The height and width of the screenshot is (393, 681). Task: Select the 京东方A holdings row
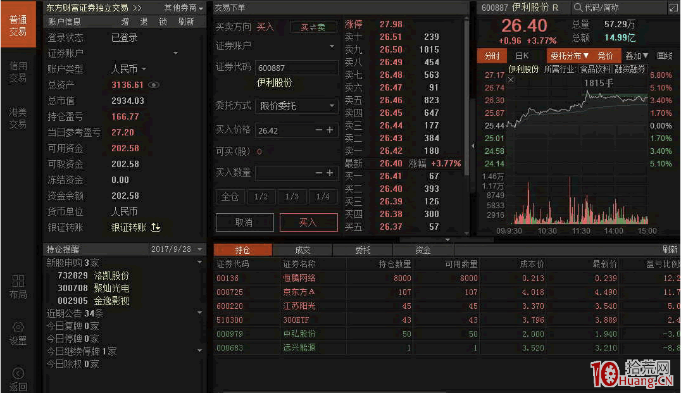447,292
